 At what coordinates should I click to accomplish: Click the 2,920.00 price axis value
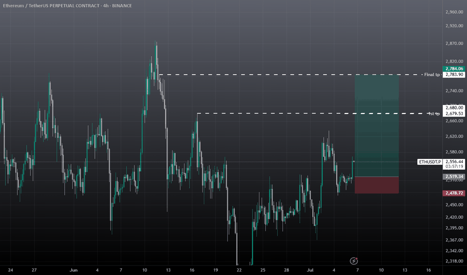454,26
